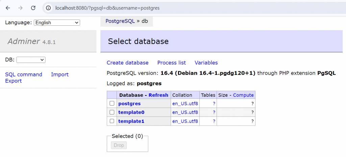
Task: Click the size ? value for template0
Action: (252, 112)
